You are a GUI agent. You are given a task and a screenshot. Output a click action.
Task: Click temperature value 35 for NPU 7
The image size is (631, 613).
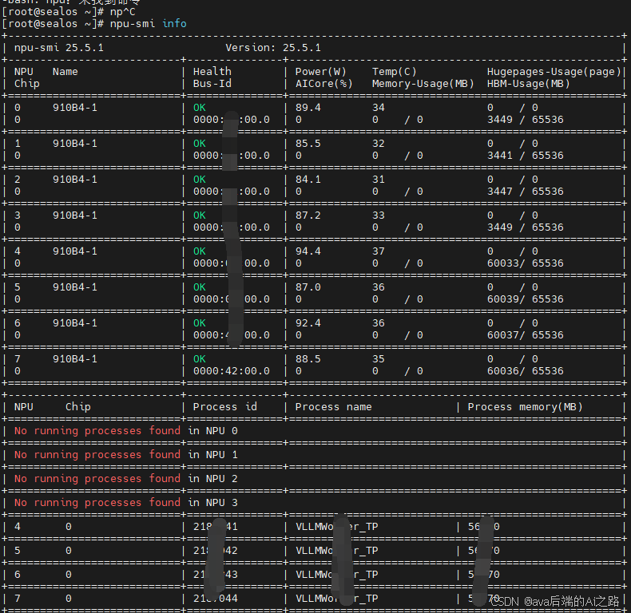point(379,359)
